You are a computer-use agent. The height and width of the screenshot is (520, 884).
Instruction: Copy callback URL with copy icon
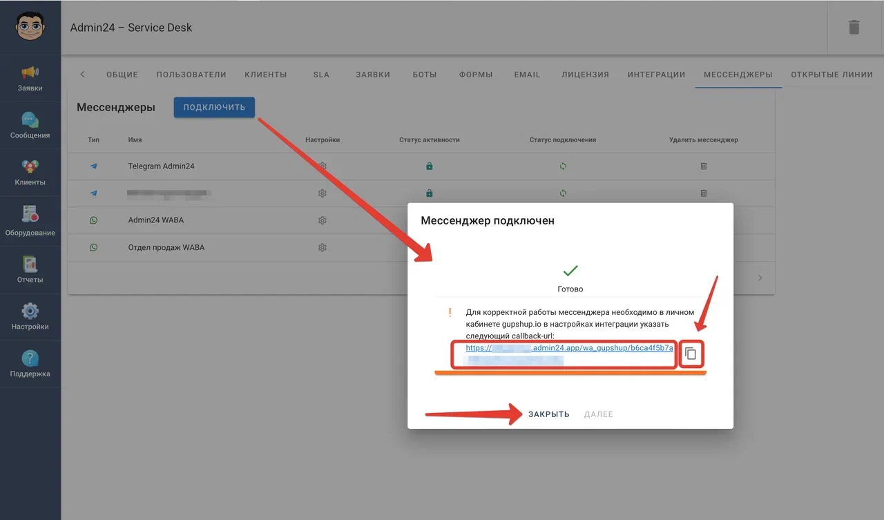[691, 354]
